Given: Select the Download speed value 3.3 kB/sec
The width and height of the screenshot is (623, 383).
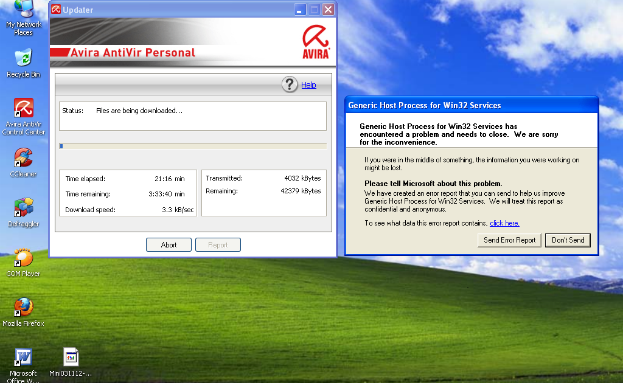Looking at the screenshot, I should [178, 210].
